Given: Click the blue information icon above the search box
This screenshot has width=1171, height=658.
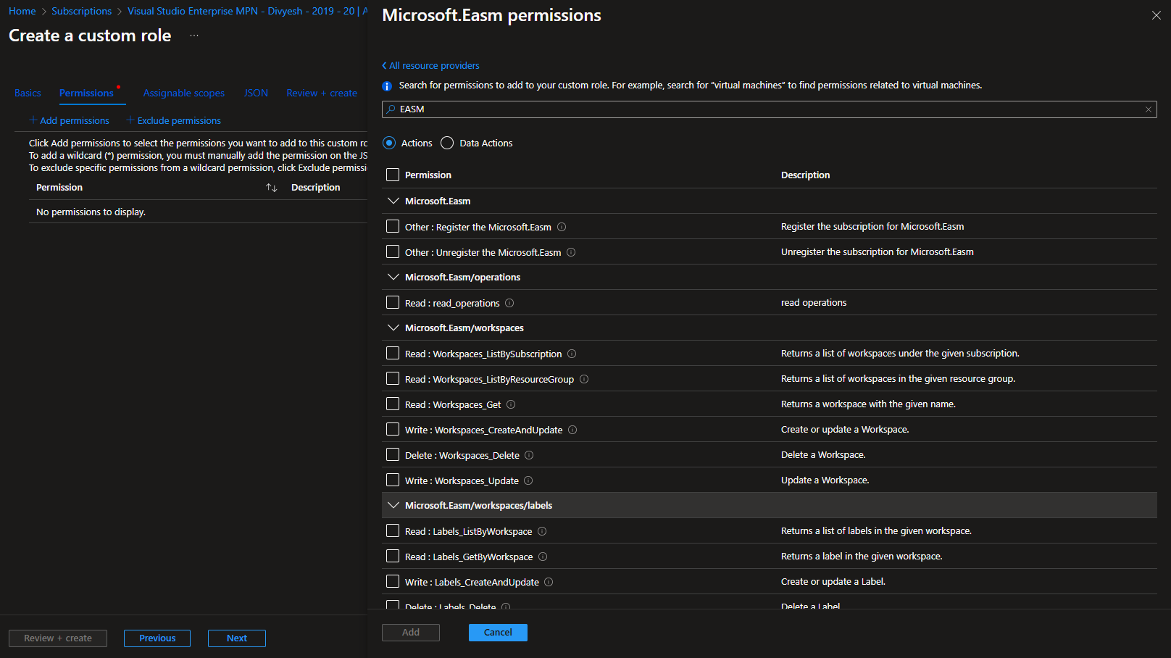Looking at the screenshot, I should (387, 86).
